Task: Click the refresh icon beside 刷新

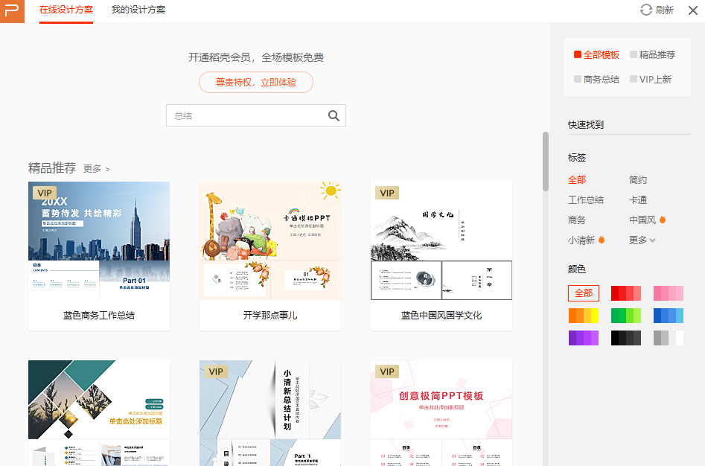Action: (646, 10)
